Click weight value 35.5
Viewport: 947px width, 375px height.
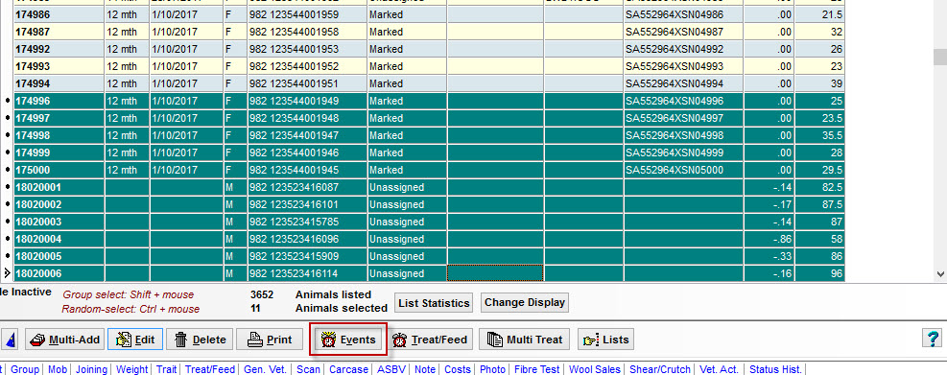click(819, 135)
